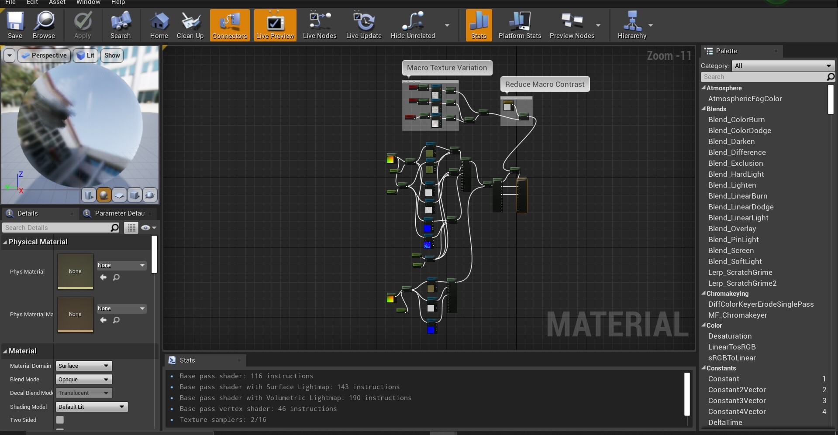Toggle the Stats display button
Image resolution: width=838 pixels, height=435 pixels.
[479, 25]
